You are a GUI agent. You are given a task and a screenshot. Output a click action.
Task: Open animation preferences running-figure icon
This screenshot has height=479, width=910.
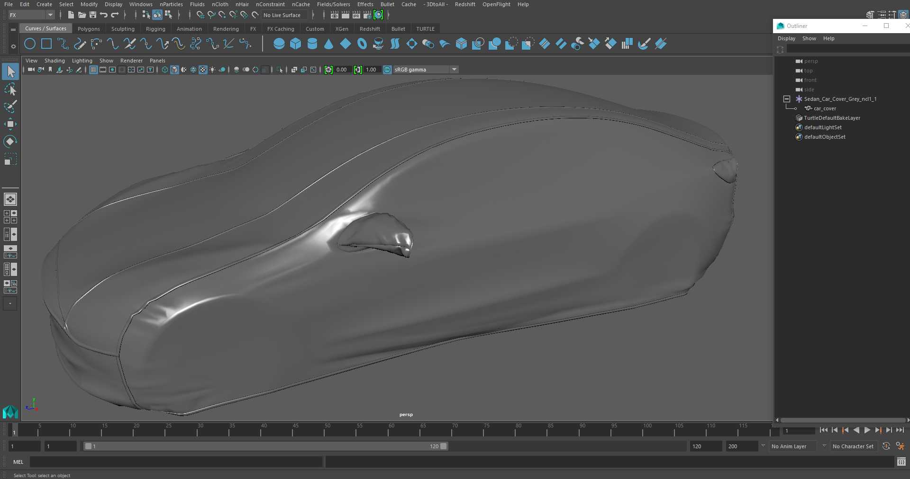click(x=900, y=446)
